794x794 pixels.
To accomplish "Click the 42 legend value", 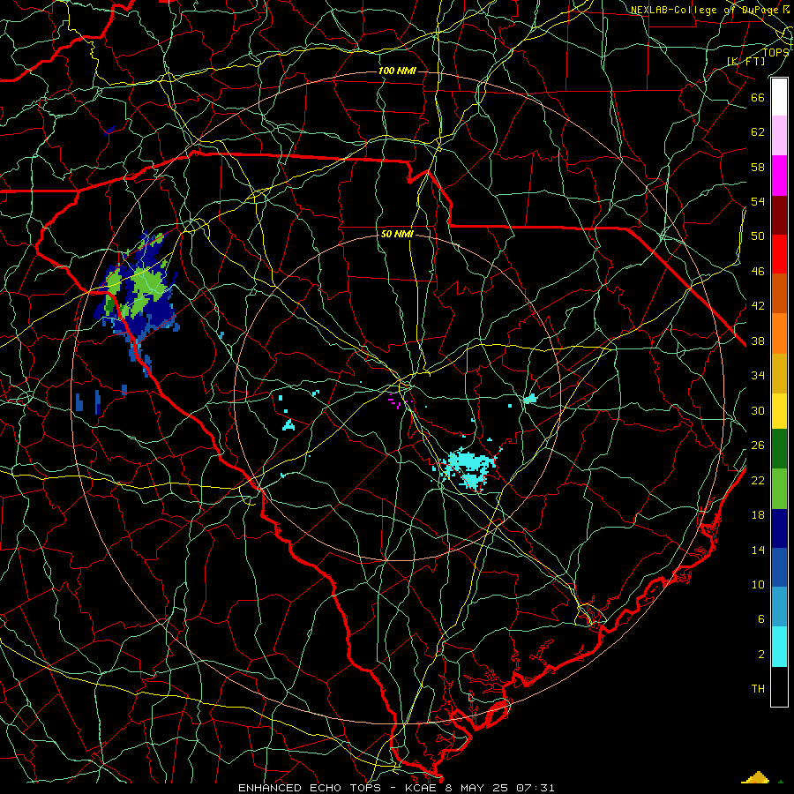I will [758, 305].
